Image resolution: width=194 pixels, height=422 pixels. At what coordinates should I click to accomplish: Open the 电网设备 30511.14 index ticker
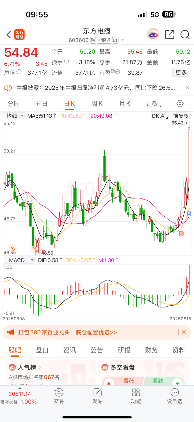tap(19, 398)
